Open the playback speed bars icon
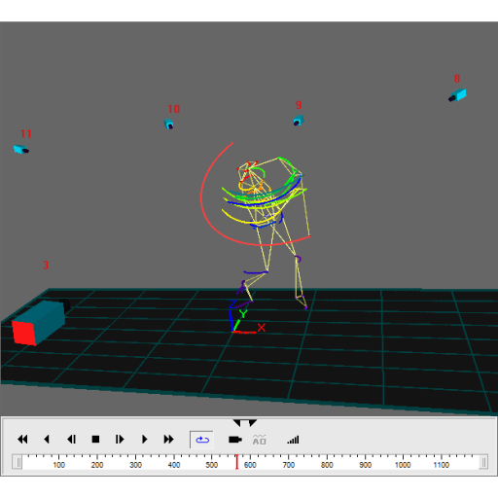 [293, 440]
